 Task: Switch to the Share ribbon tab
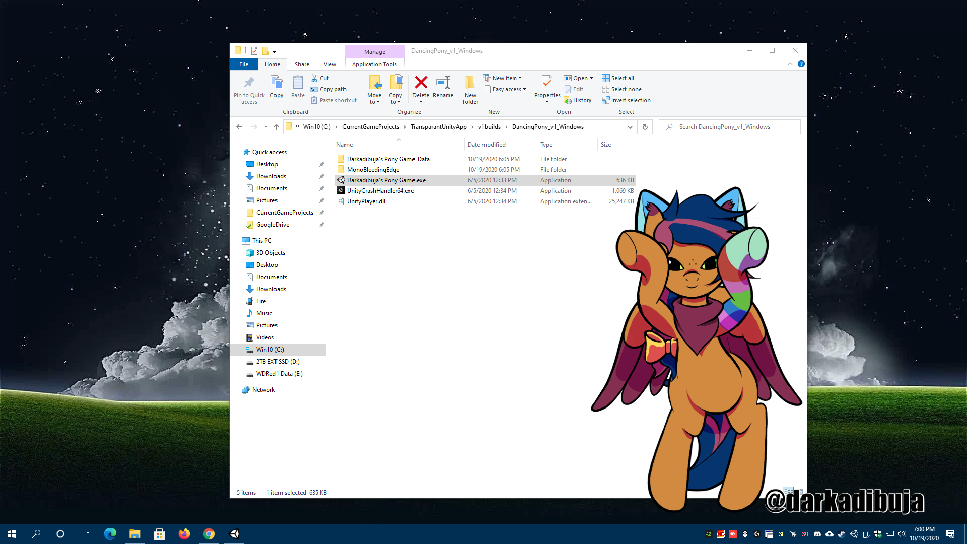click(302, 64)
